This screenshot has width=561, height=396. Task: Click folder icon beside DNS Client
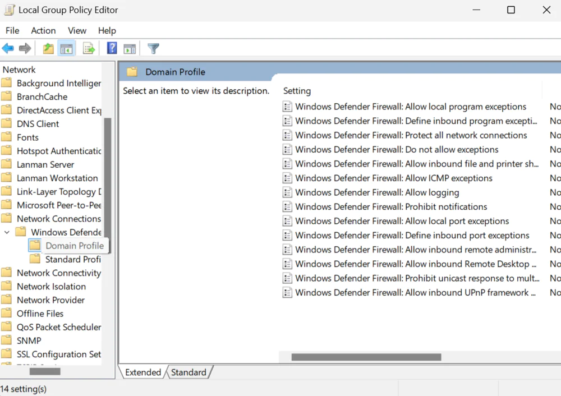tap(6, 123)
